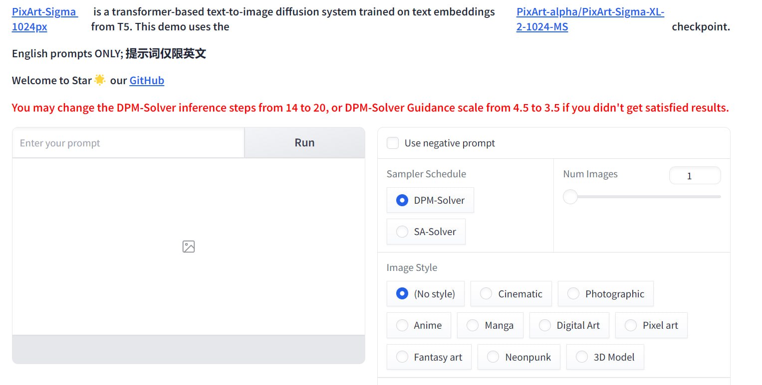This screenshot has width=762, height=385.
Task: Visit the GitHub link
Action: [x=147, y=81]
